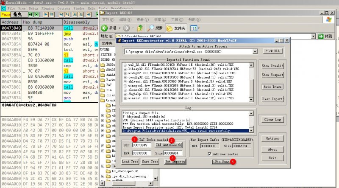Viewport: 339px width, 188px height.
Task: Click the Save Tree button
Action: pyautogui.click(x=150, y=162)
